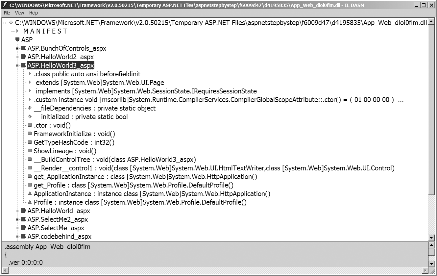Click the assembly pane's scroll-up arrow
The width and height of the screenshot is (437, 276).
pyautogui.click(x=431, y=245)
